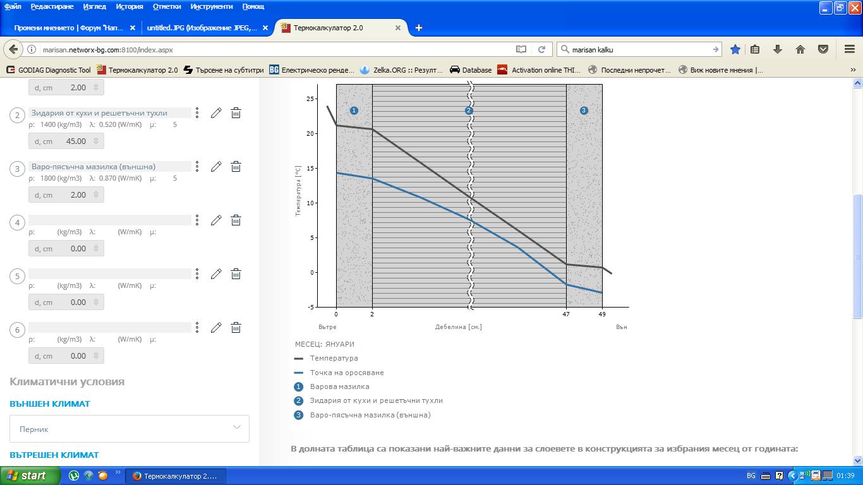This screenshot has height=485, width=863.
Task: Open a new browser tab
Action: click(418, 28)
